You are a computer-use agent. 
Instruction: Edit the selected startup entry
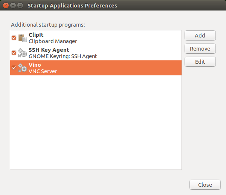200,62
